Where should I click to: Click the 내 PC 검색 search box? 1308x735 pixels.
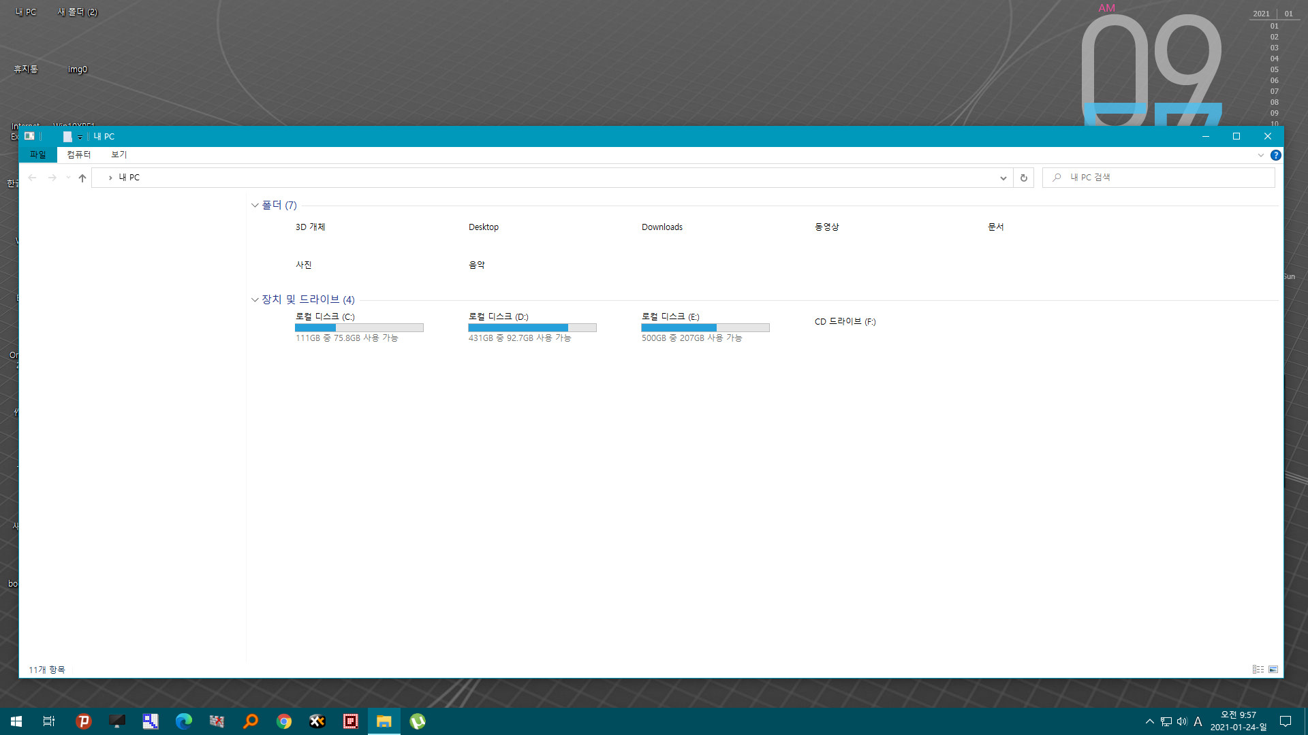pos(1158,178)
